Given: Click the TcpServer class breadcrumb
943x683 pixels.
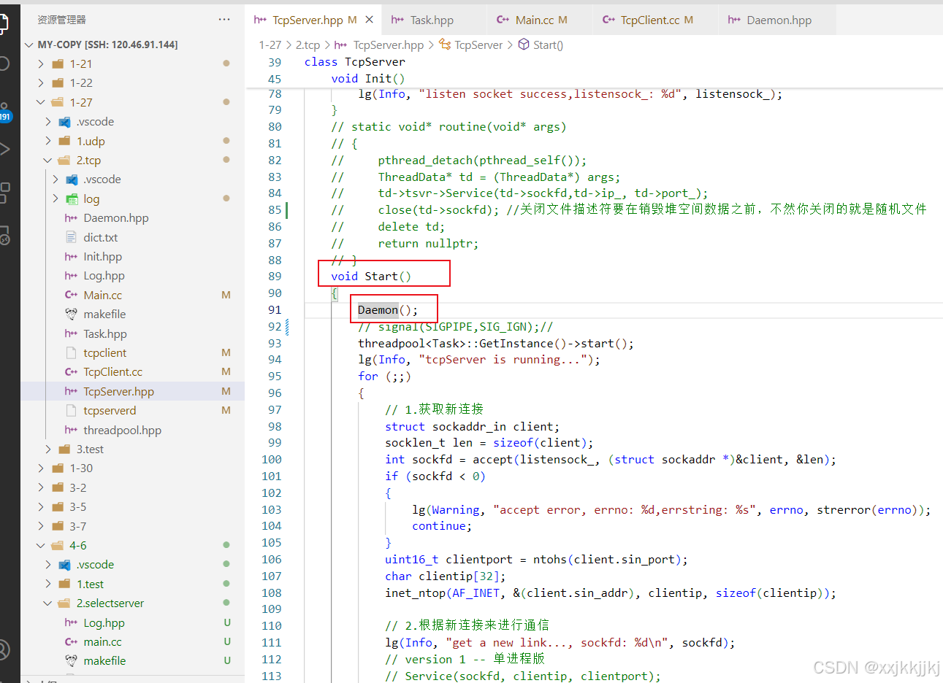Looking at the screenshot, I should pos(478,45).
